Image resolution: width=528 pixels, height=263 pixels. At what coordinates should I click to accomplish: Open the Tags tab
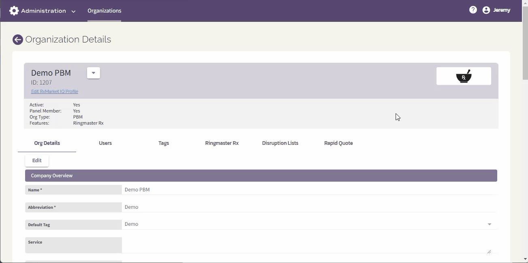click(164, 143)
